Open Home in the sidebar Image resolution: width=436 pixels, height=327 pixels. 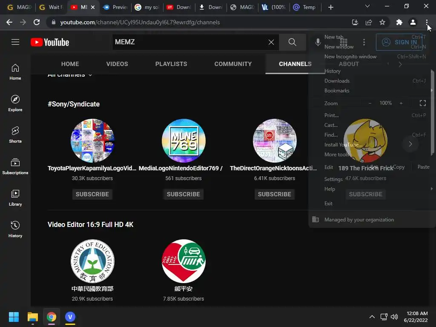click(15, 72)
